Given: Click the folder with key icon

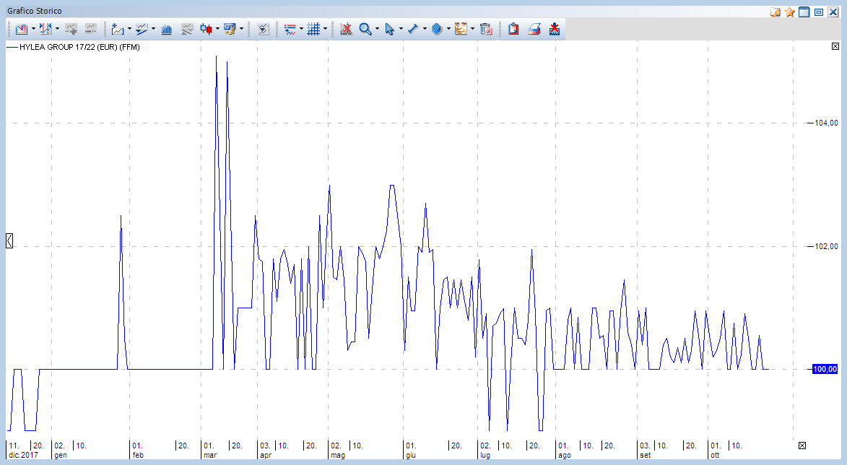Looking at the screenshot, I should coord(776,12).
